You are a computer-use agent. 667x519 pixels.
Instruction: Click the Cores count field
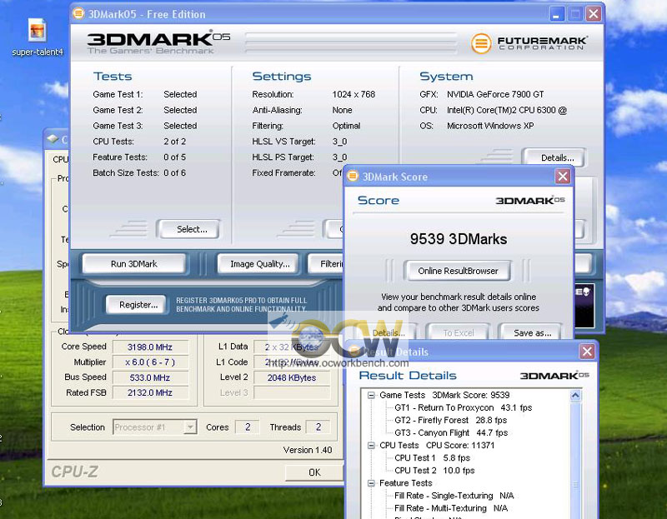click(x=248, y=427)
